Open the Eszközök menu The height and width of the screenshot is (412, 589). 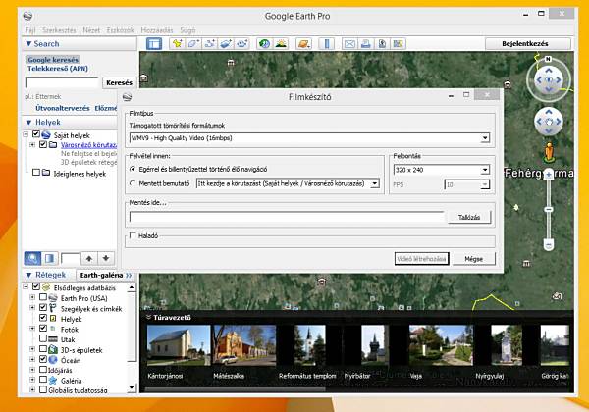point(120,30)
